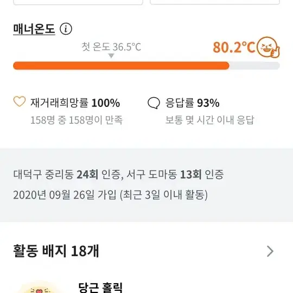Tap the laughing face temperature emoji
This screenshot has height=293, width=293.
(x=268, y=47)
